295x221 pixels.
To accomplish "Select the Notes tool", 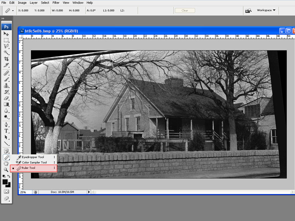I will click(6, 151).
